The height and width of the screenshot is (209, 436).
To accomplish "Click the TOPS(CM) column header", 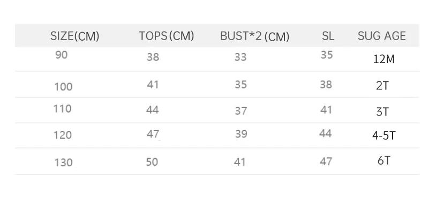I will pos(166,36).
